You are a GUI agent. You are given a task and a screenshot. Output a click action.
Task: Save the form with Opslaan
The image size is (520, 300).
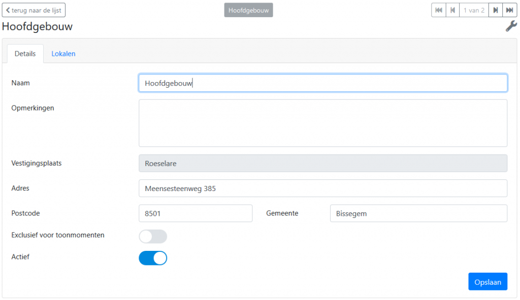tap(488, 282)
